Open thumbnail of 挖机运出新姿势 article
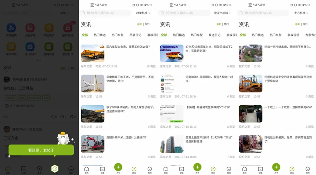316x175 pixels. pyautogui.click(x=251, y=144)
